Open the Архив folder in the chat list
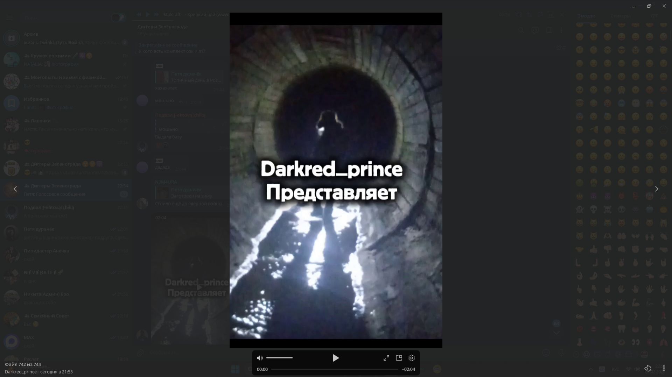 66,38
